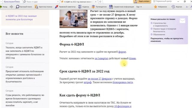This screenshot has width=192, height=108.
Task: Open sidebar link 6-НДФЛ за 2022 год
Action: tap(21, 18)
